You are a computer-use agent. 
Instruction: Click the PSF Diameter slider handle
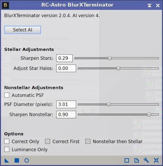click(109, 104)
